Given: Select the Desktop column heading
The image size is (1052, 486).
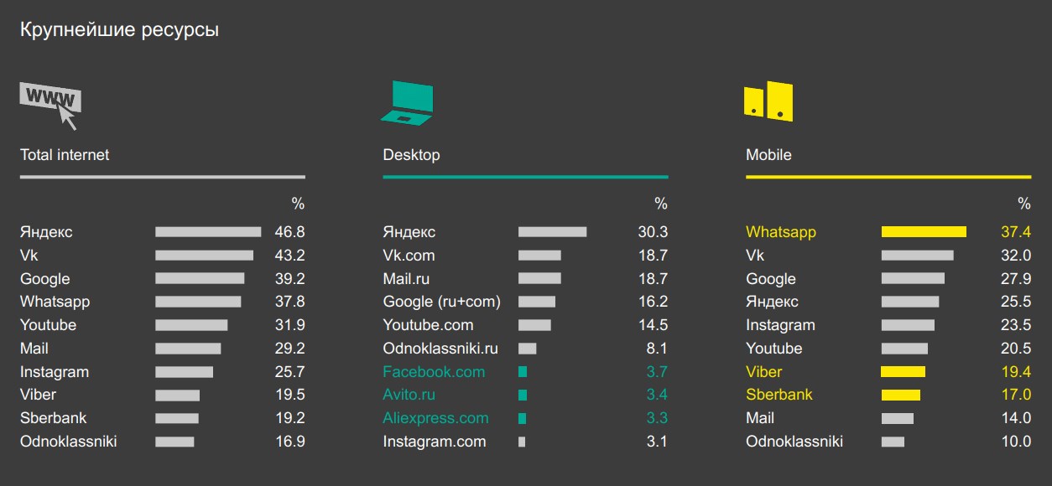Looking at the screenshot, I should click(411, 155).
